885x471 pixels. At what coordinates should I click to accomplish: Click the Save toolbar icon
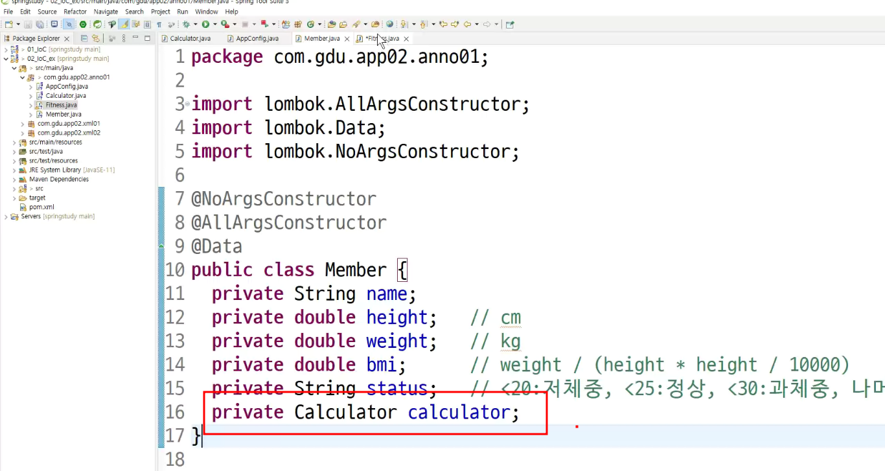coord(28,25)
